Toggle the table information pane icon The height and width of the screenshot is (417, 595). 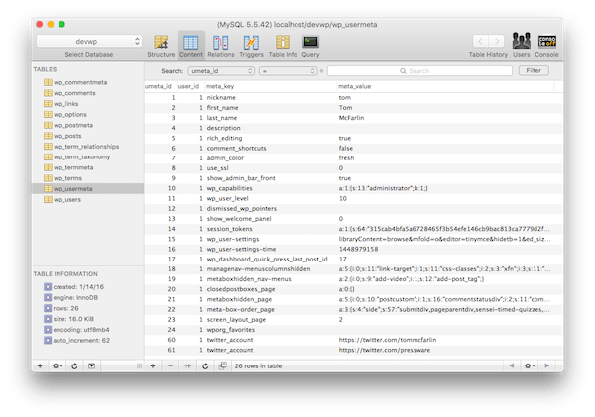coord(92,365)
